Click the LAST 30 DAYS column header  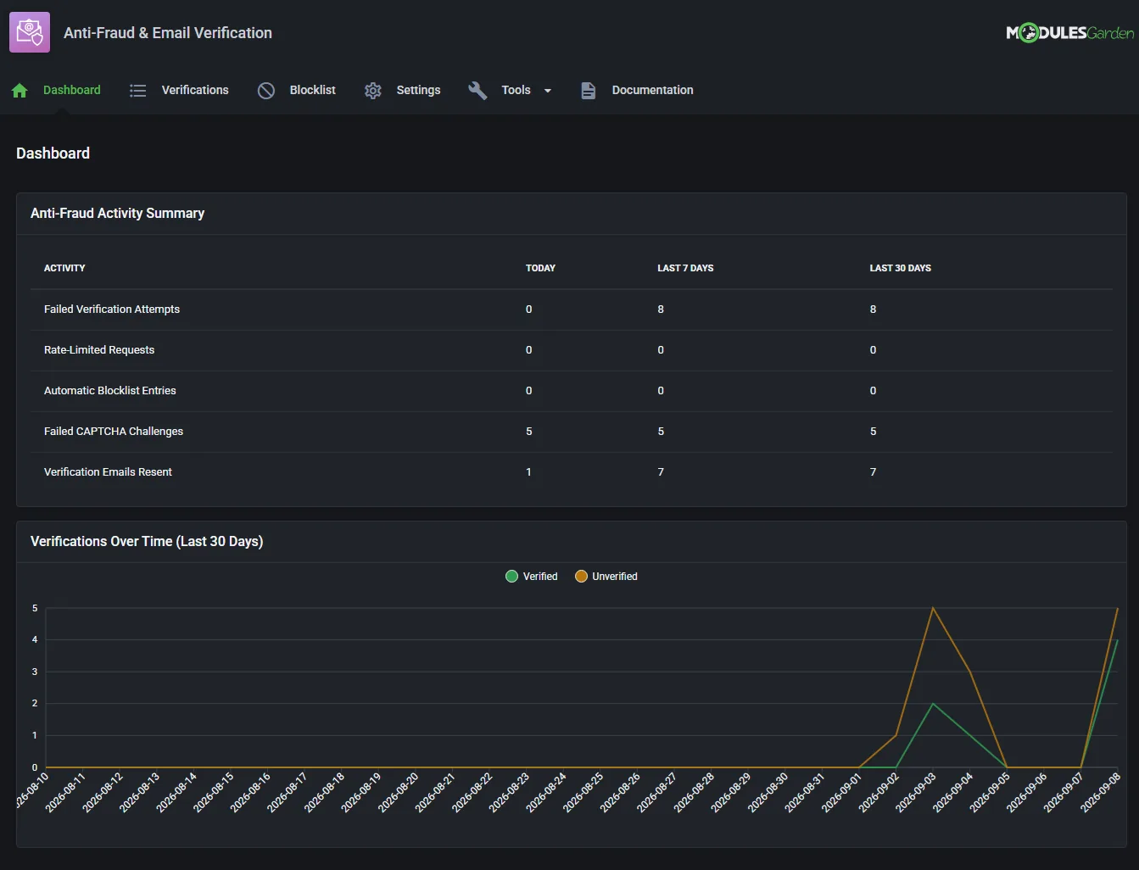tap(900, 268)
